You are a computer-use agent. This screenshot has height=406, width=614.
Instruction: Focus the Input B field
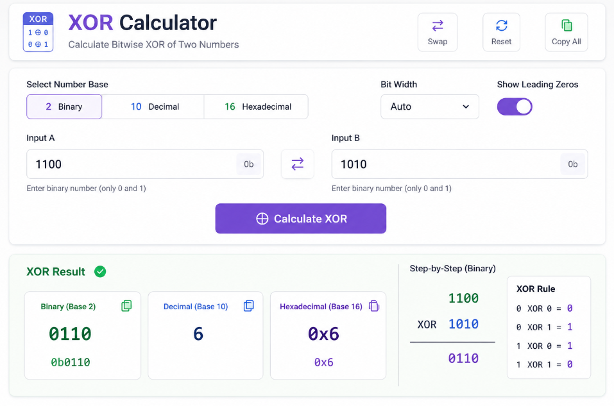tap(460, 164)
